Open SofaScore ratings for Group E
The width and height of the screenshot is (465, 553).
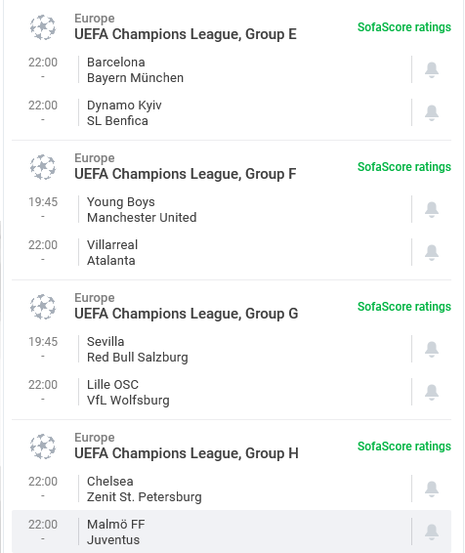[x=404, y=27]
